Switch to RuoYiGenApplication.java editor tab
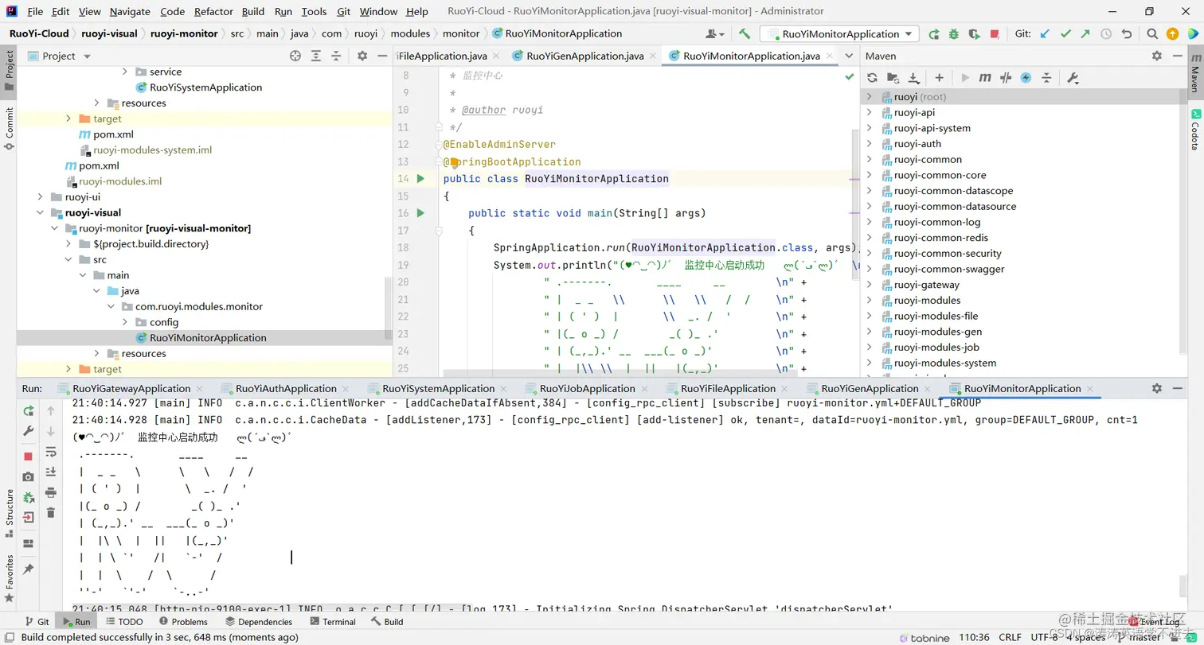Screen dimensions: 1204x645 pos(584,56)
